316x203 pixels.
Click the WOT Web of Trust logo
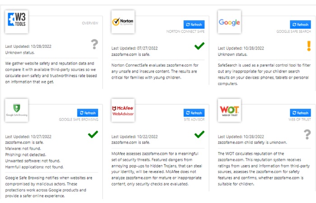click(x=229, y=110)
